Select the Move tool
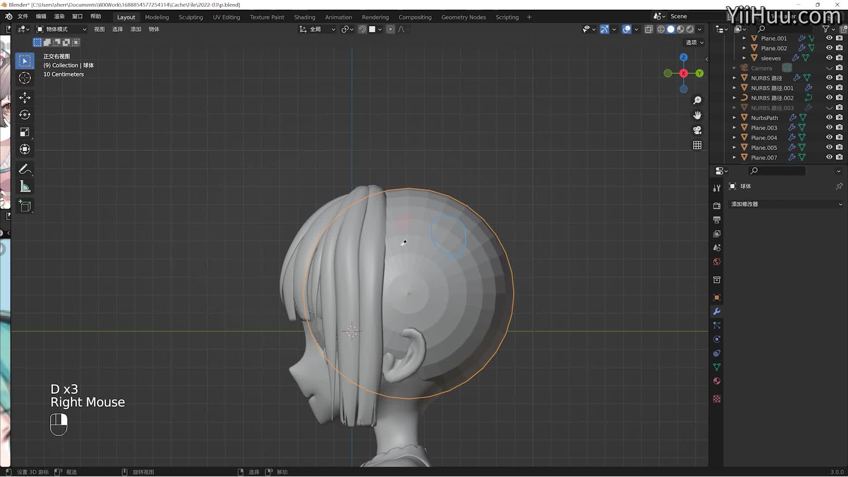 (x=25, y=97)
